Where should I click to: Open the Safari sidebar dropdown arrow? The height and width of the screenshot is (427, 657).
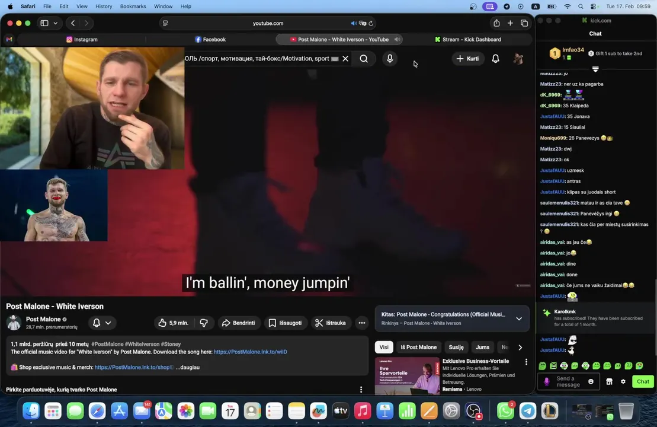(55, 23)
